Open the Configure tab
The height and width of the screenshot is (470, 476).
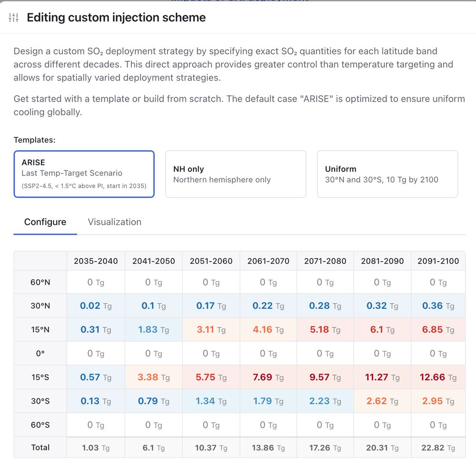(x=45, y=222)
